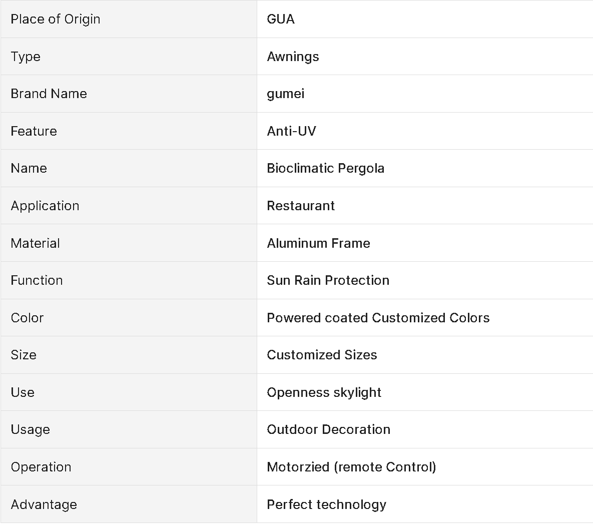
Task: Select the 'Customized Sizes' value
Action: click(x=322, y=355)
